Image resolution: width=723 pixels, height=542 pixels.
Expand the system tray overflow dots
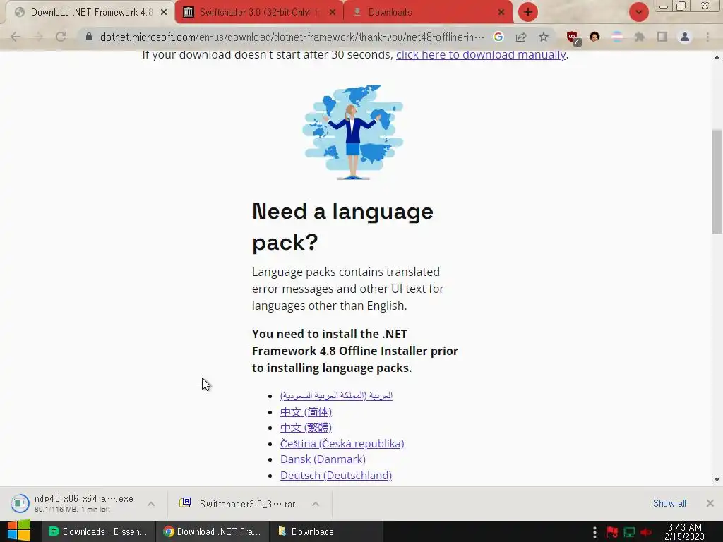pyautogui.click(x=594, y=532)
